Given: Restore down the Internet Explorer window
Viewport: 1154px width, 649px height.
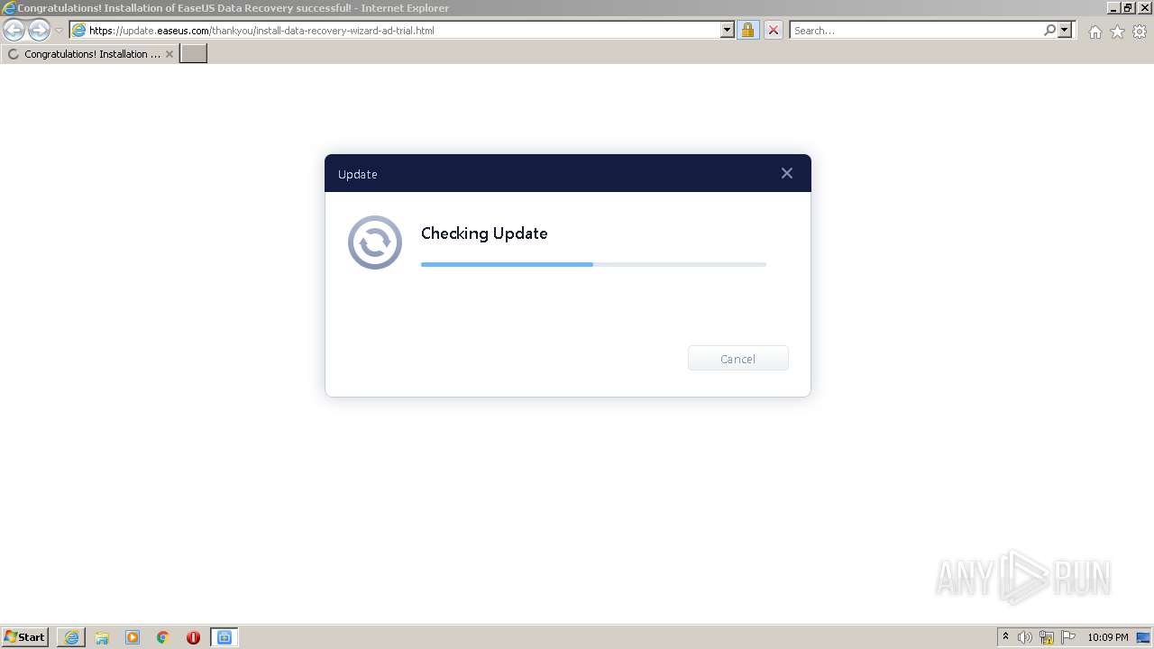Looking at the screenshot, I should coord(1128,7).
